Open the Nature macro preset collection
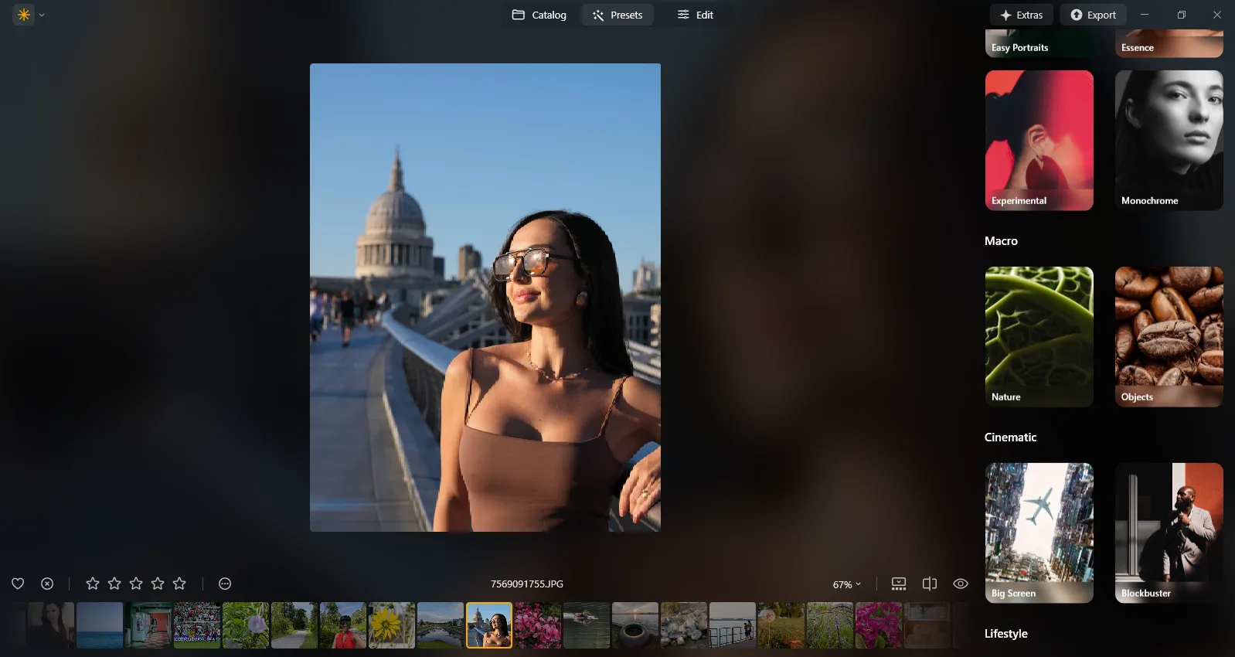The width and height of the screenshot is (1235, 657). 1039,337
